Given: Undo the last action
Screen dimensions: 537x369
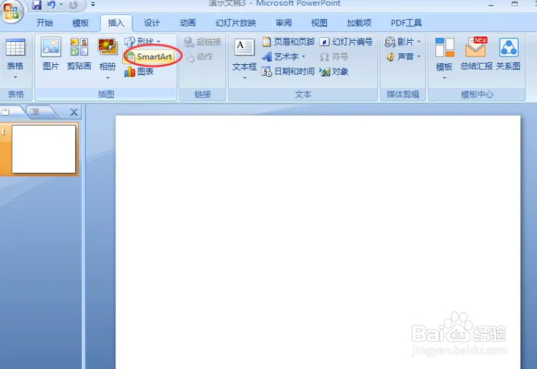Looking at the screenshot, I should click(51, 5).
